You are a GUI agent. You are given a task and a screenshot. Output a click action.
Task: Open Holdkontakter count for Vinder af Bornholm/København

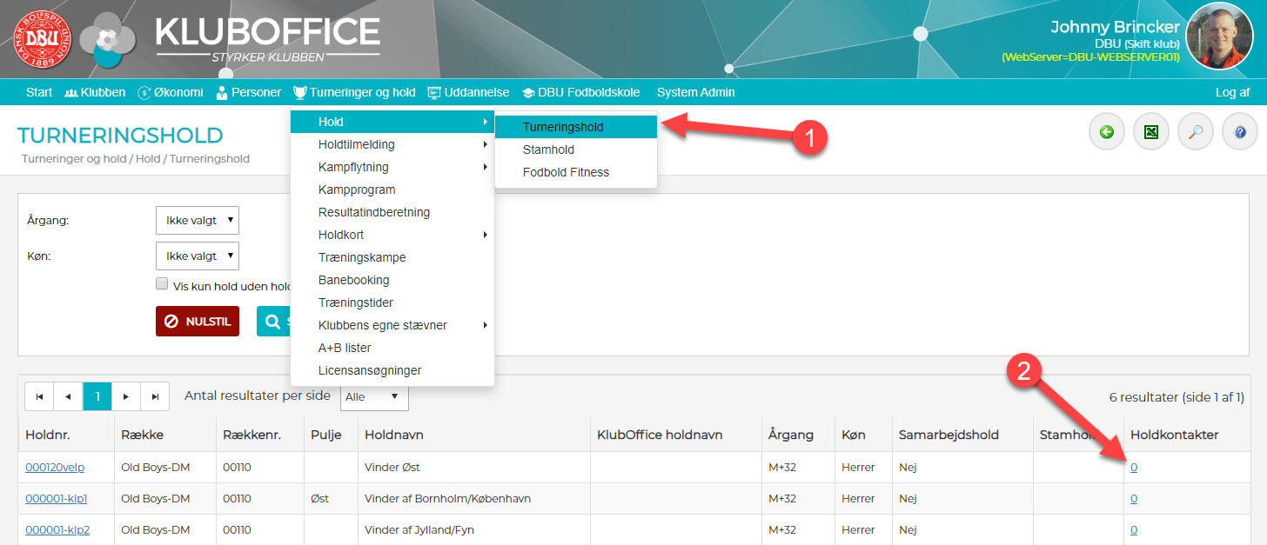click(x=1134, y=499)
